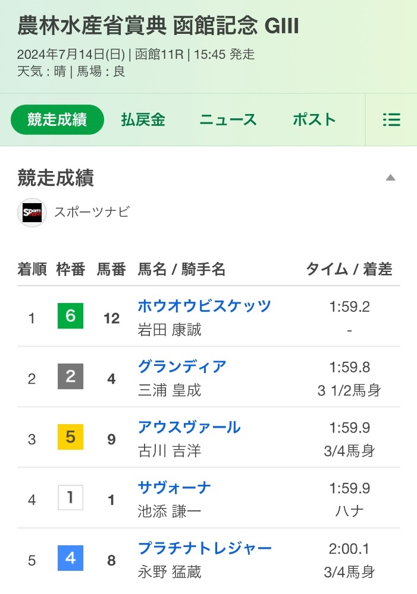Open プラチナトレジャー horse page
The height and width of the screenshot is (594, 417).
(x=204, y=548)
